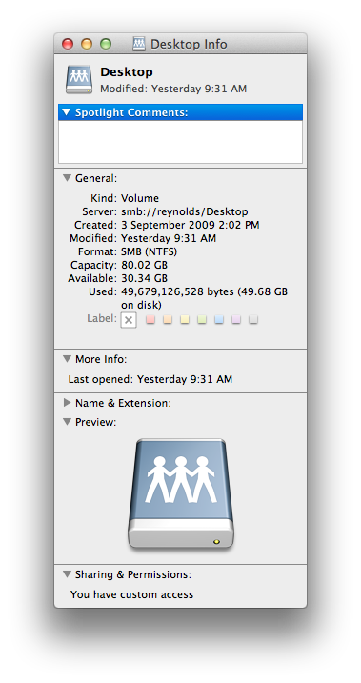Close the Desktop Info window
Screen dimensions: 361x683
pyautogui.click(x=68, y=44)
